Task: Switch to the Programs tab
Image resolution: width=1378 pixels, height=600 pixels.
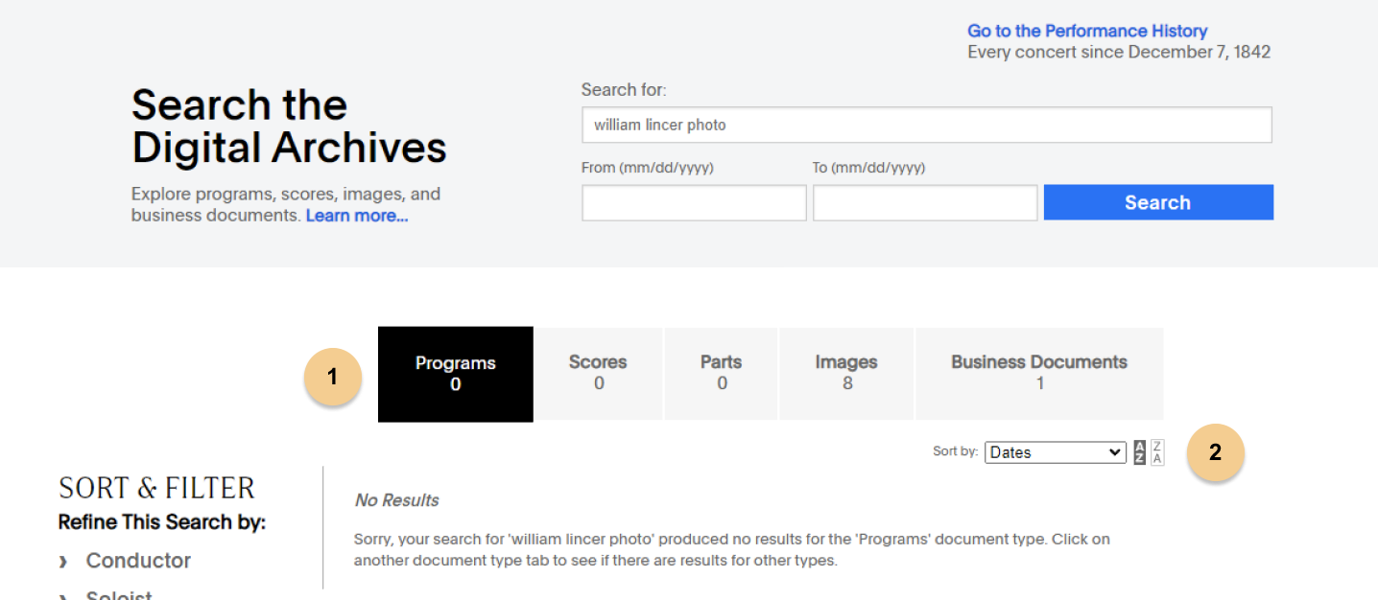Action: [456, 374]
